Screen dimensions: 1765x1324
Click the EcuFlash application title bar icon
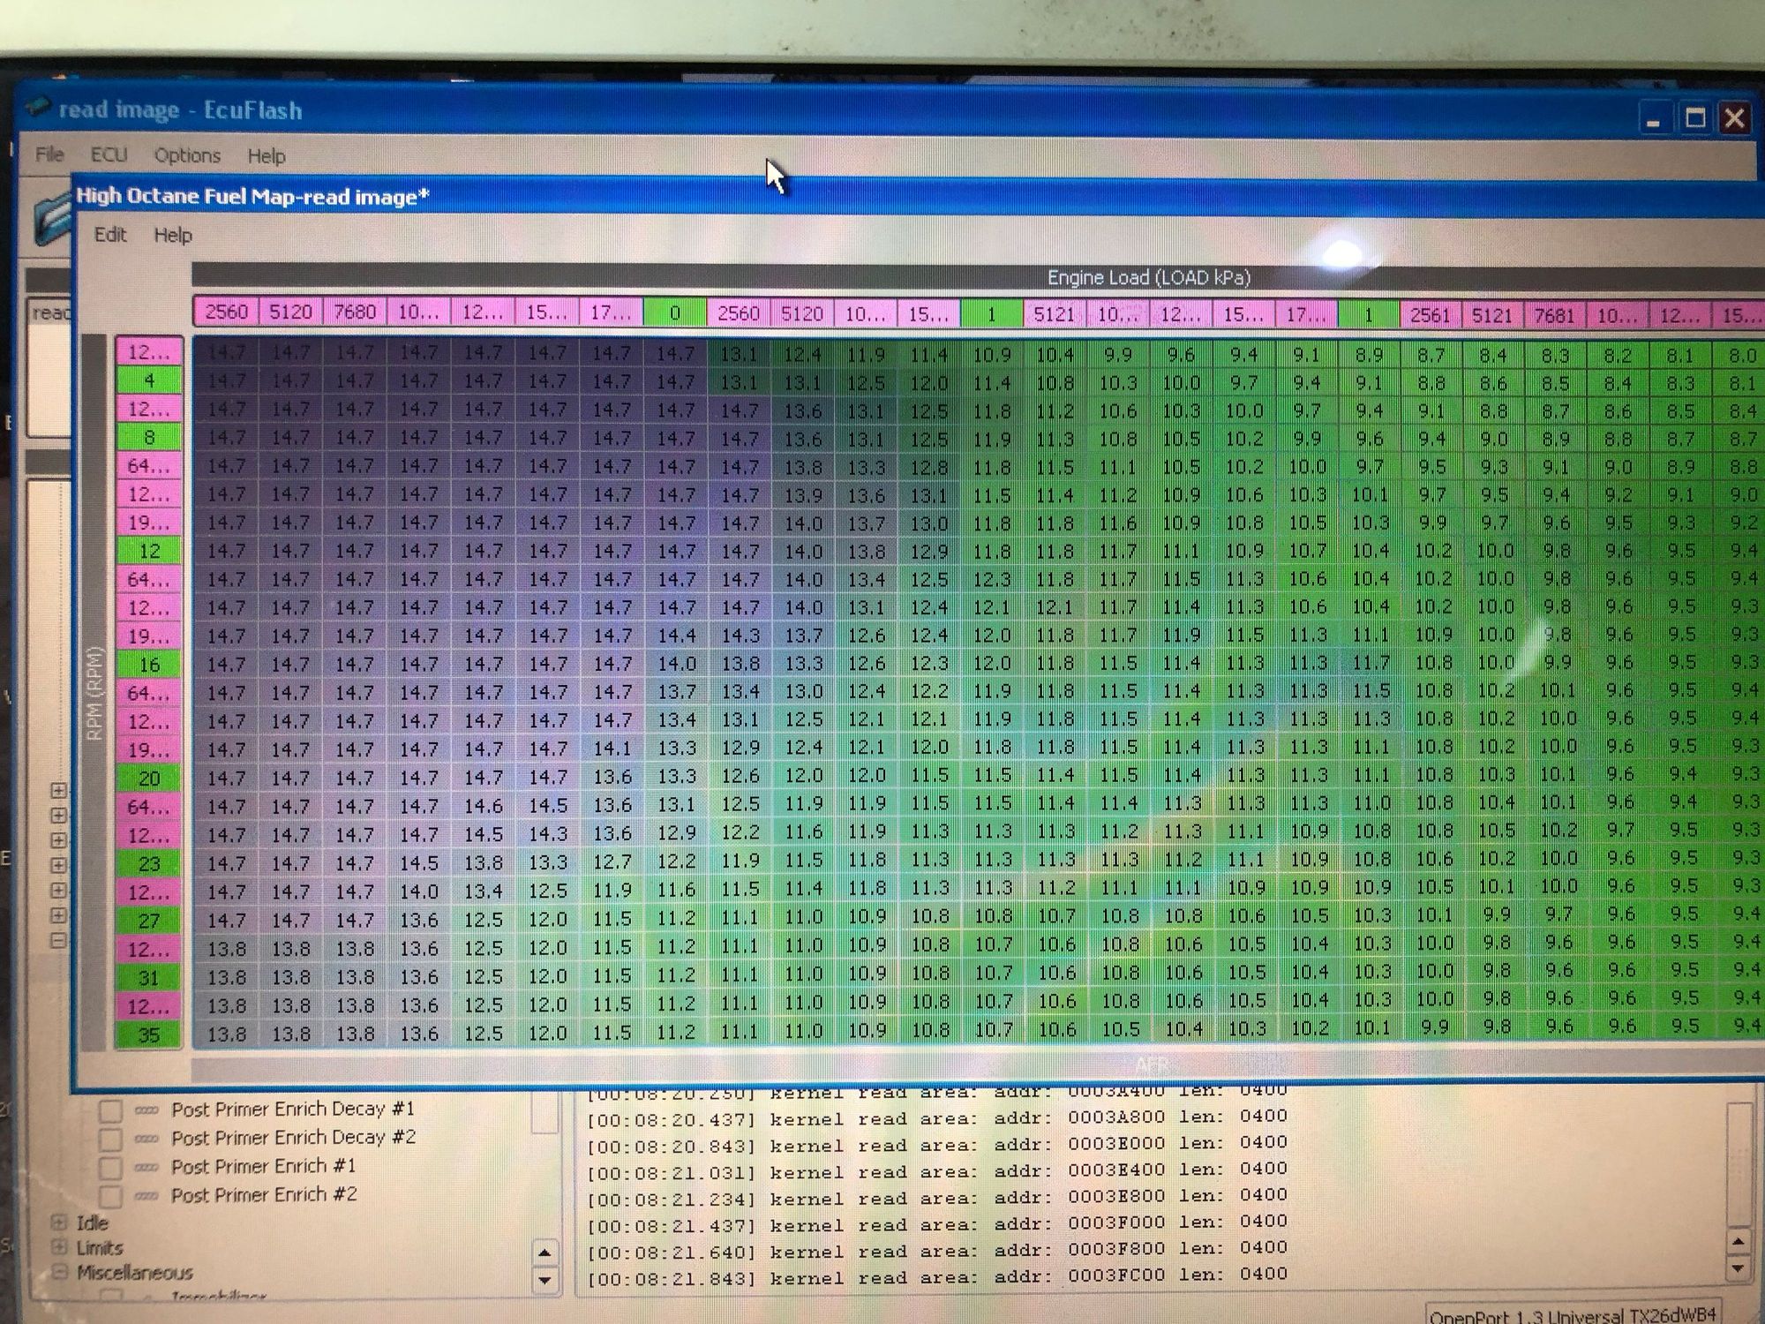38,108
